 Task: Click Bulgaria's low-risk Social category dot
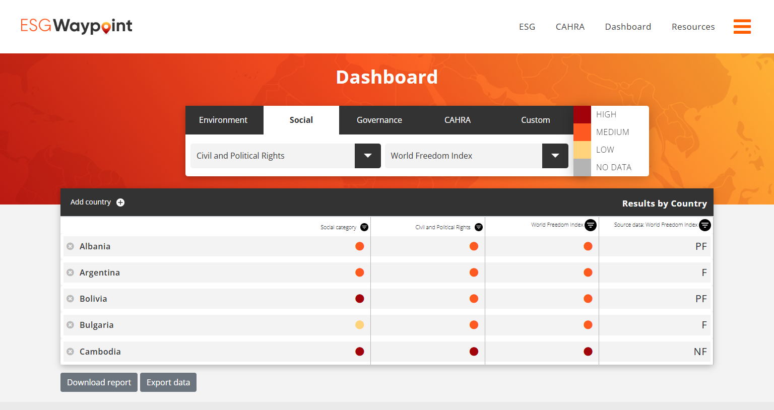pos(359,325)
